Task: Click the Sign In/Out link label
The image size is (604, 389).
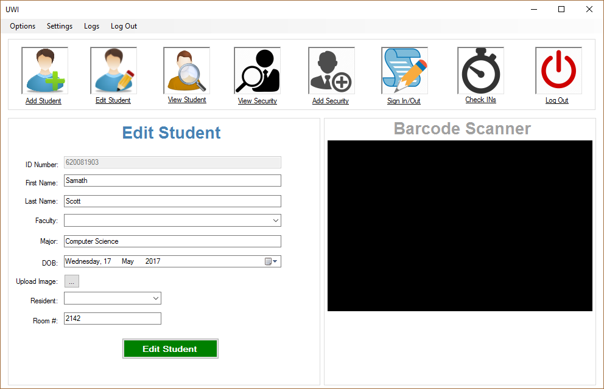Action: coord(404,101)
